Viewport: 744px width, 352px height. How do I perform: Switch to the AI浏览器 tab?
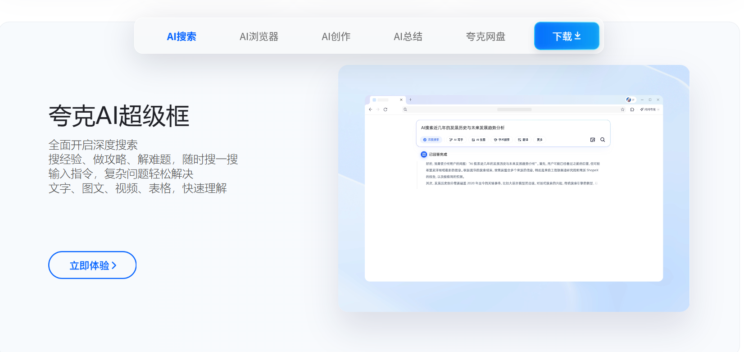click(x=259, y=37)
